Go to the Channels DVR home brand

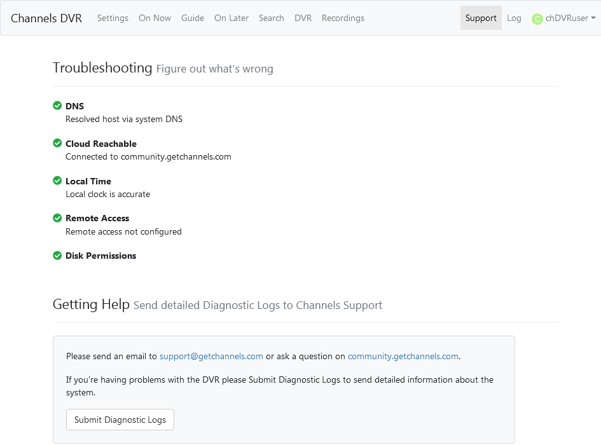[46, 18]
